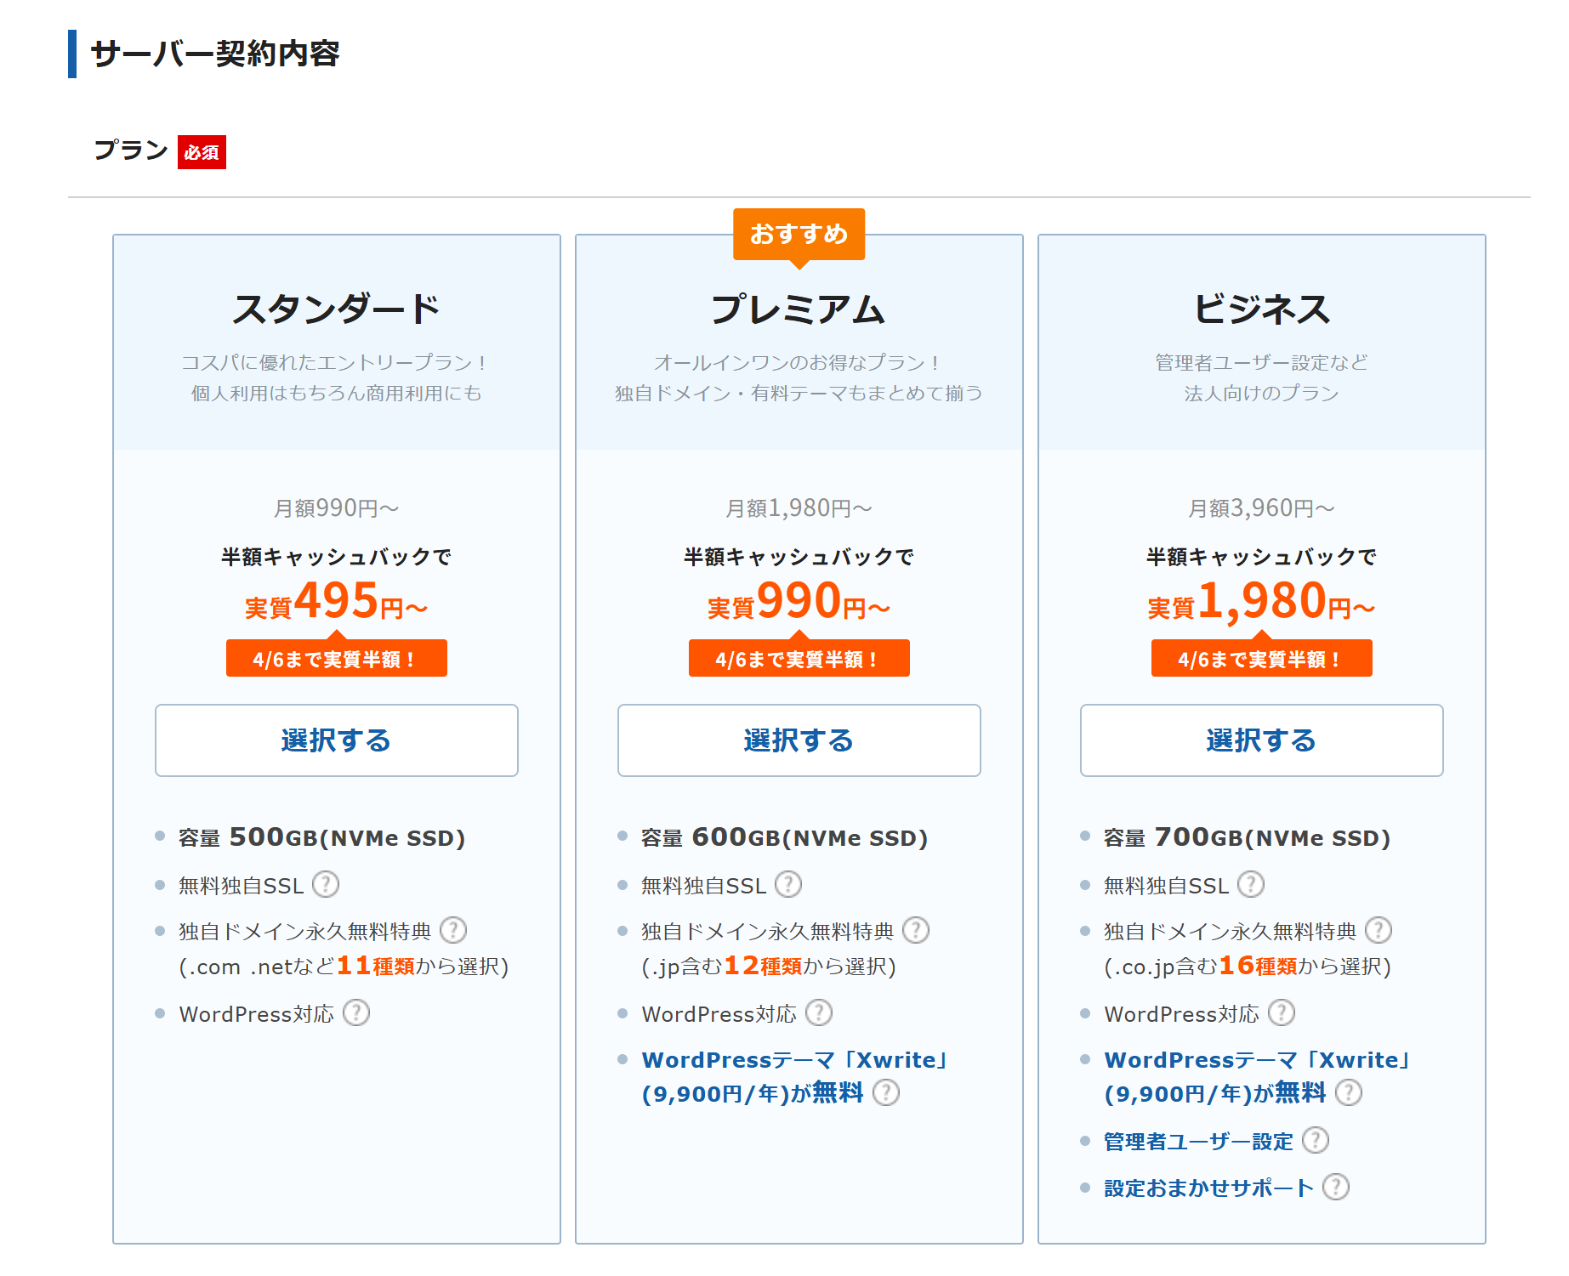Select the ビジネス plan button

coord(1262,740)
